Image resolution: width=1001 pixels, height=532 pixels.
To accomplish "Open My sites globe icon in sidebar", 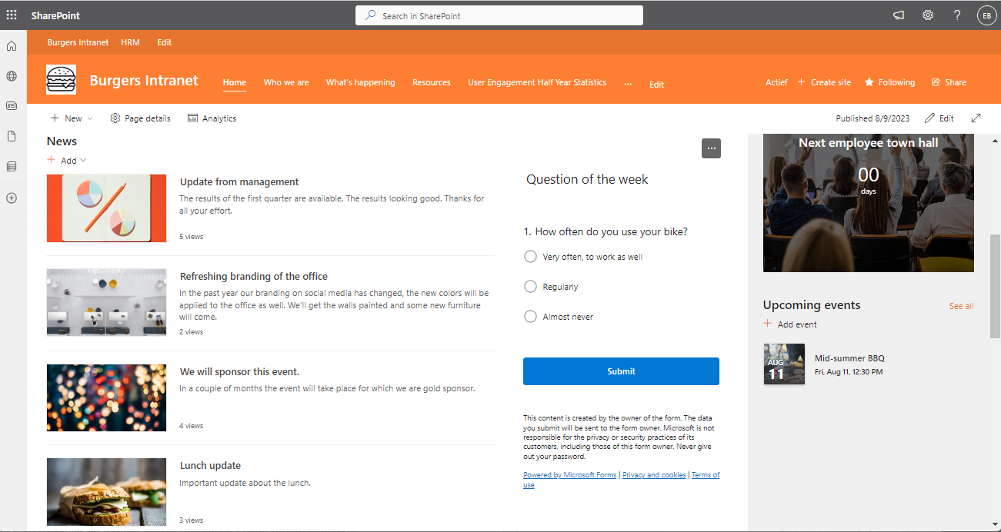I will coord(12,76).
